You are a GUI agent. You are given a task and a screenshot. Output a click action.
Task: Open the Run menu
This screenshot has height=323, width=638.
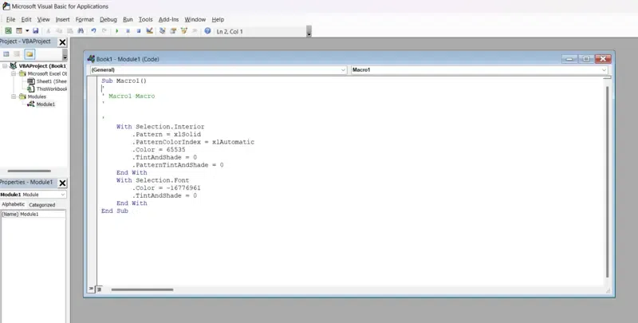pos(128,19)
